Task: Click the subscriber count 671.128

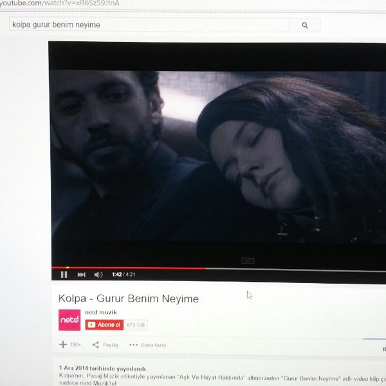Action: tap(136, 325)
